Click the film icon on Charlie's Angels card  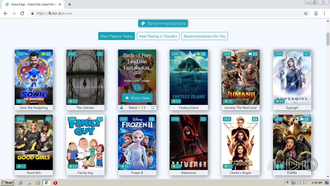[x=255, y=119]
